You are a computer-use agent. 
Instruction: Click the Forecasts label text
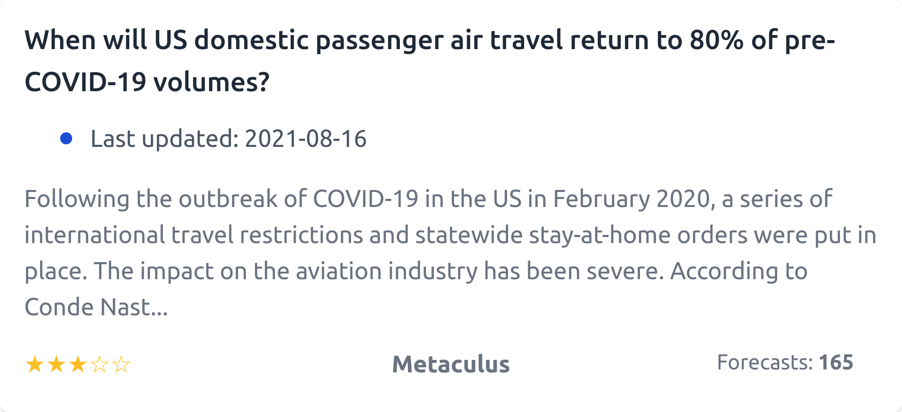click(765, 362)
